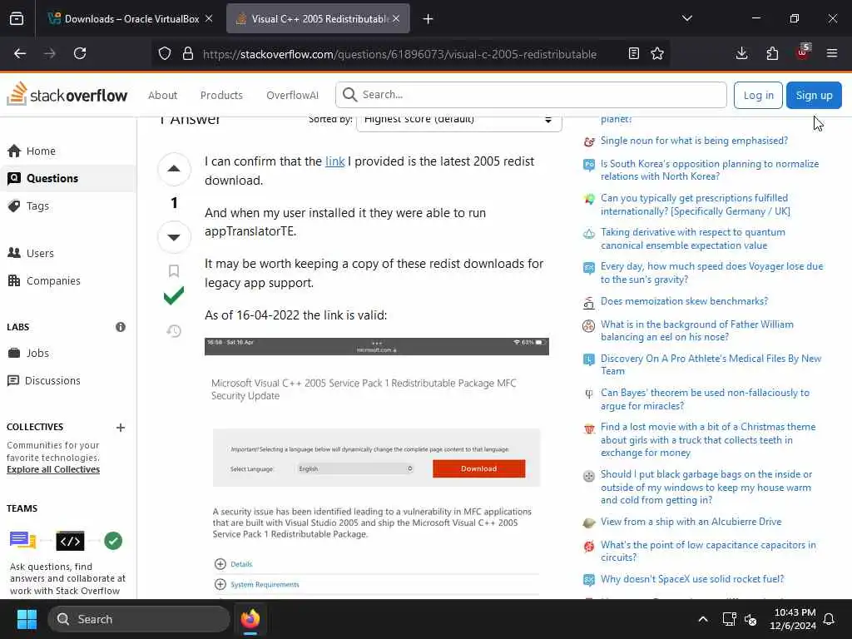This screenshot has width=852, height=639.
Task: Close the Downloads – Oracle VirtualBox tab
Action: tap(209, 18)
